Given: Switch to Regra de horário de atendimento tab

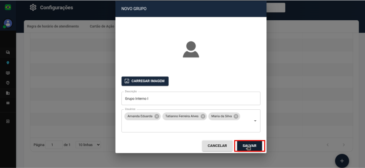Looking at the screenshot, I should point(53,26).
